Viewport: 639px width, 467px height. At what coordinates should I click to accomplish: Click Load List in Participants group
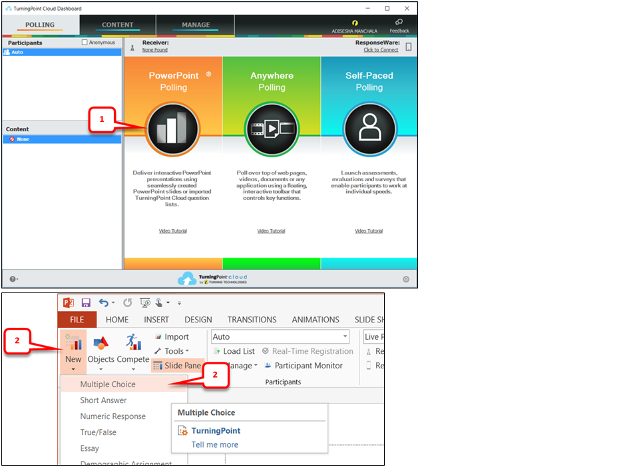coord(234,351)
